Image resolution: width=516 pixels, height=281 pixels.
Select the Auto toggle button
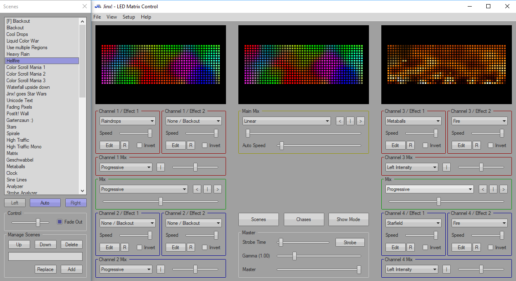[45, 203]
